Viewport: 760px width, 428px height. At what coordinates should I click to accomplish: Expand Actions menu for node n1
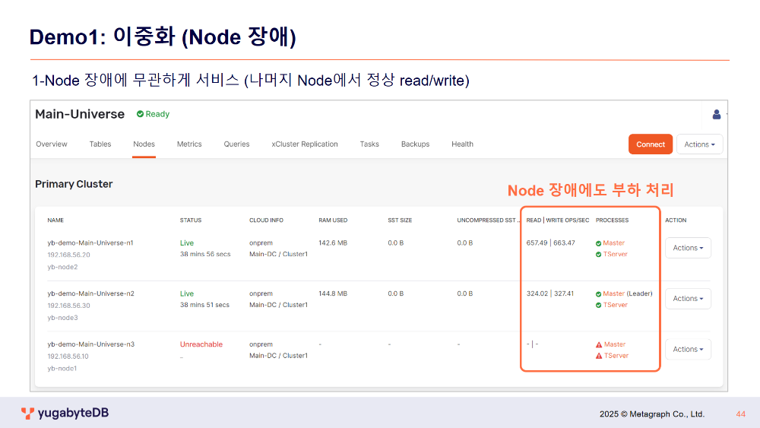click(688, 248)
